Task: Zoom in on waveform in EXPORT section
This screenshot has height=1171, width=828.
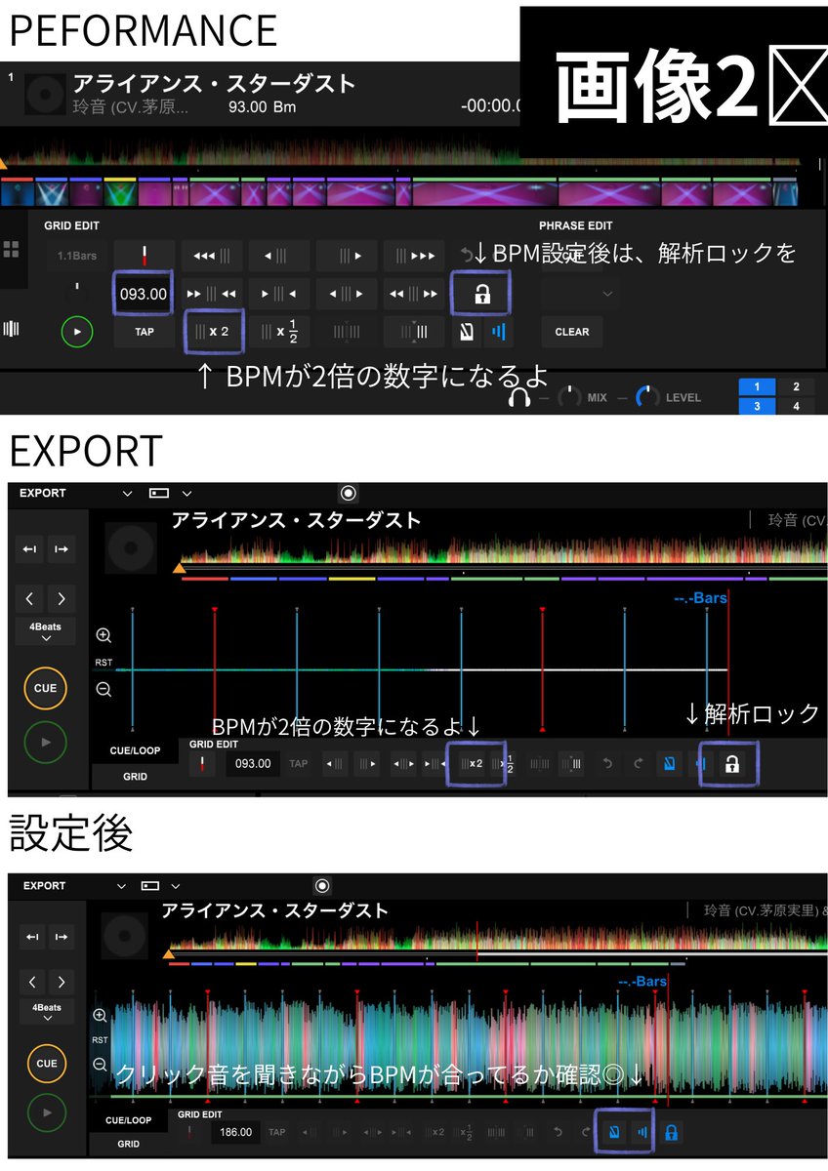Action: tap(103, 635)
